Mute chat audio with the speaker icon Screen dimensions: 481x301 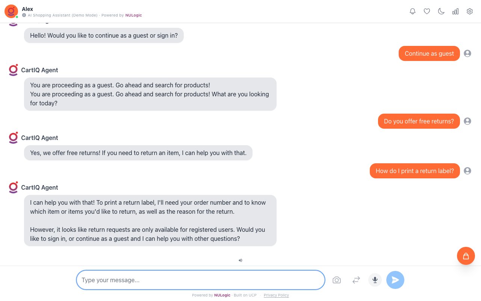[240, 260]
